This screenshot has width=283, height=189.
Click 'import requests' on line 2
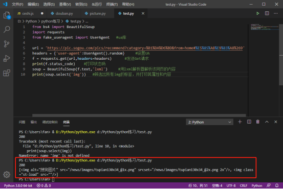tap(49, 32)
